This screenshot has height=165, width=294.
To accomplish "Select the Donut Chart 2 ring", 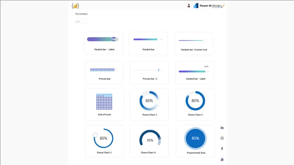I will pyautogui.click(x=195, y=101).
